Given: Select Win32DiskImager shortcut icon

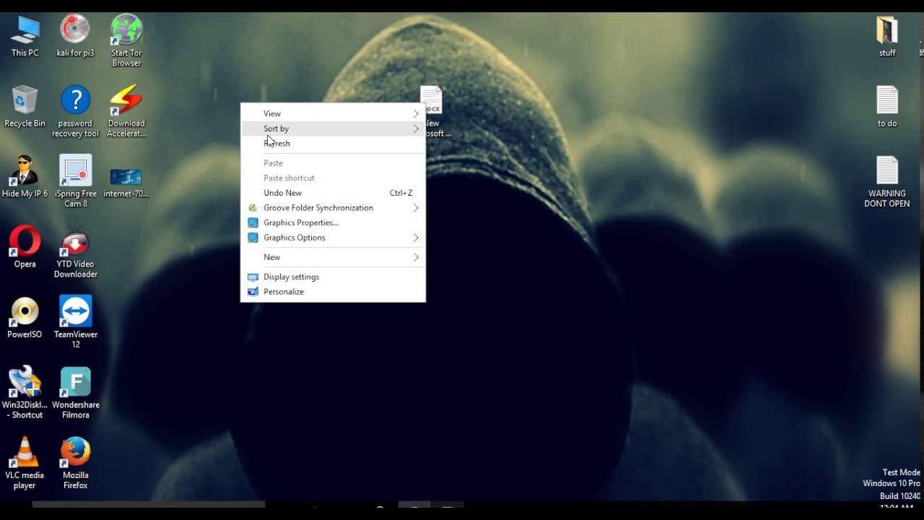Looking at the screenshot, I should pos(25,393).
